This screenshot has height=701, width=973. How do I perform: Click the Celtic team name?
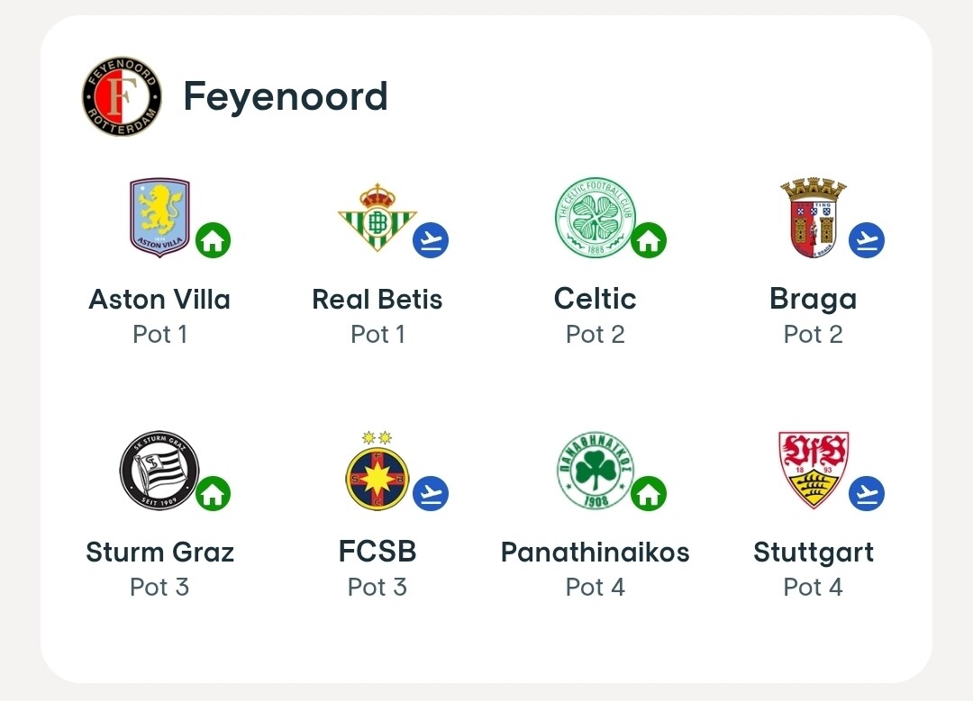pyautogui.click(x=595, y=299)
